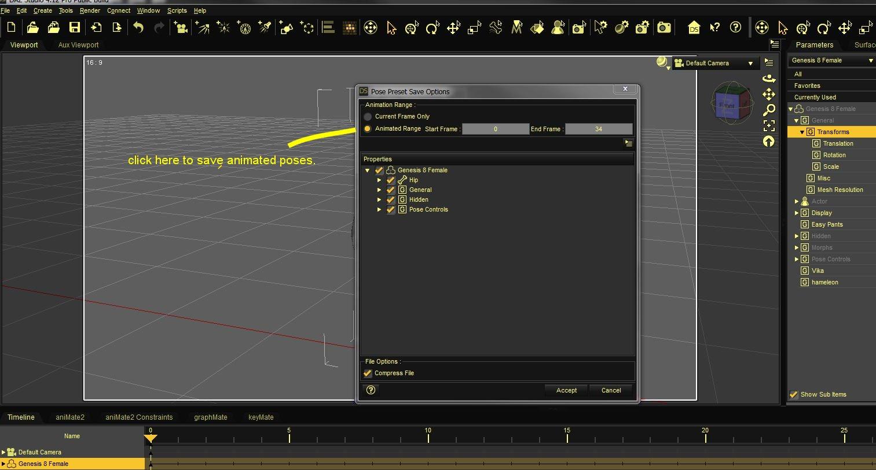Switch to the Aux Viewport tab
The width and height of the screenshot is (876, 470).
pyautogui.click(x=79, y=45)
